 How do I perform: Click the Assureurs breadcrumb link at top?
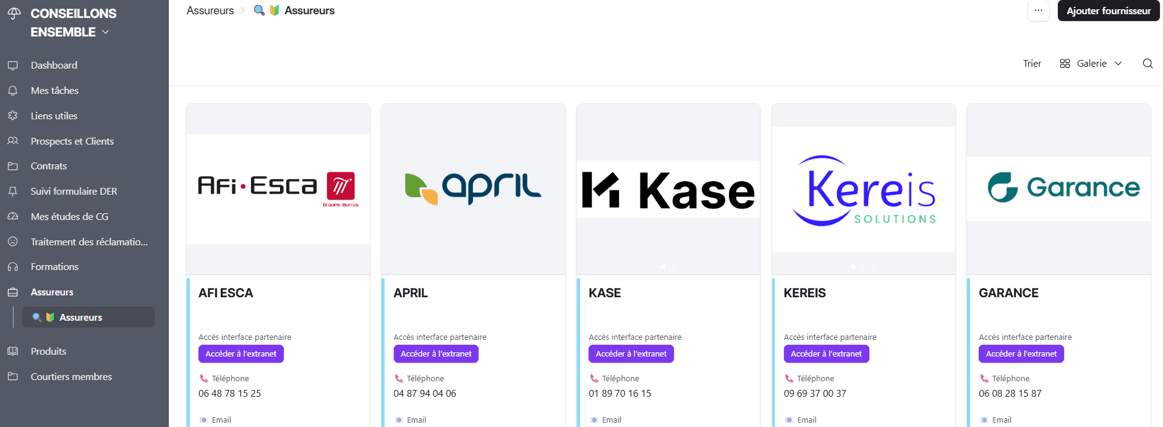point(210,11)
